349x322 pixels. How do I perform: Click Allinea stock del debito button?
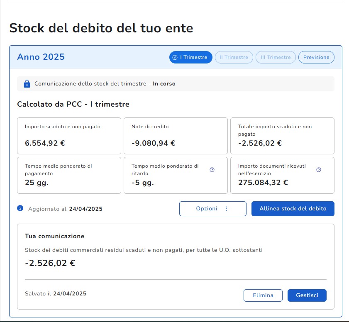pyautogui.click(x=293, y=209)
